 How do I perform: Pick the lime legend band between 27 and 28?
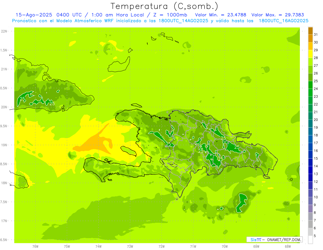(310, 61)
